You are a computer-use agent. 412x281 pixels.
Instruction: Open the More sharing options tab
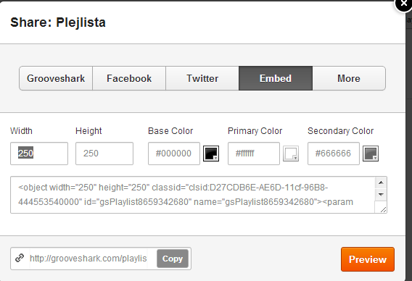[x=349, y=78]
